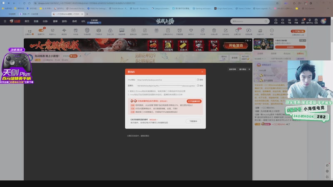Screen dimensions: 333x187
Task: Open the diamond VIP toolbar icon
Action: point(191,31)
